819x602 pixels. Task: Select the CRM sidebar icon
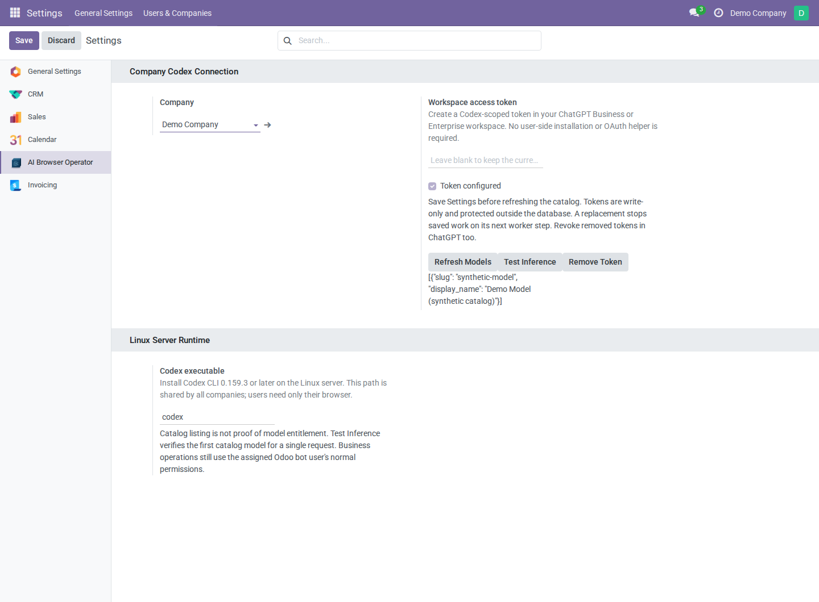[x=16, y=94]
